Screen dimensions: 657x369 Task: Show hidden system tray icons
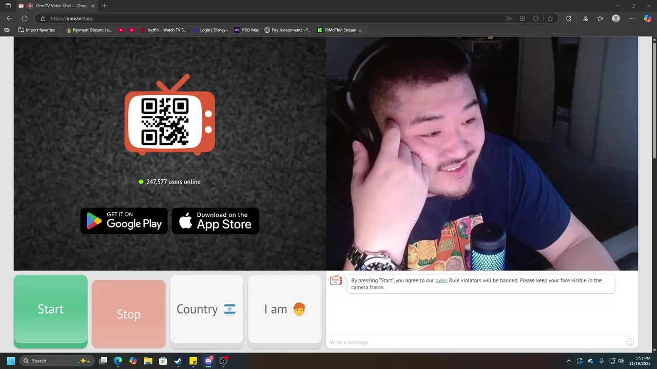[568, 361]
